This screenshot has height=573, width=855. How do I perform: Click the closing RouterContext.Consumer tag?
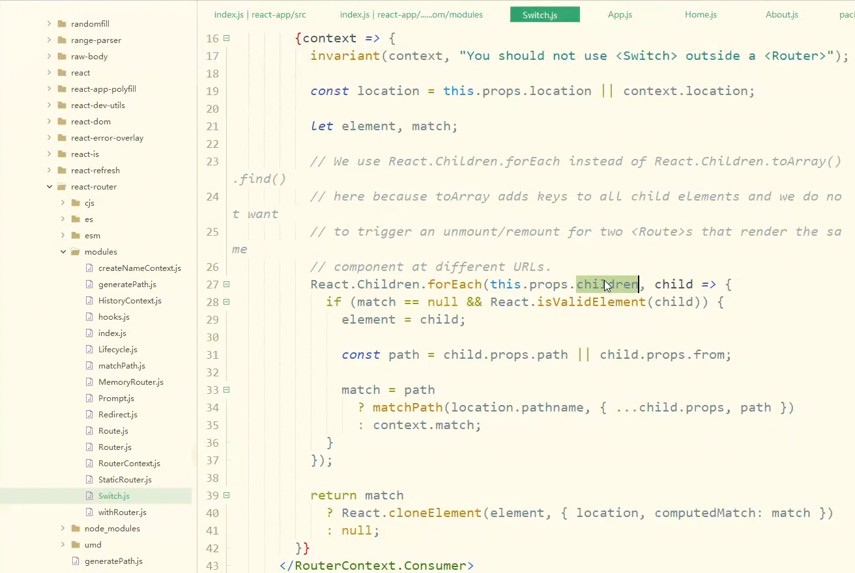[x=377, y=566]
